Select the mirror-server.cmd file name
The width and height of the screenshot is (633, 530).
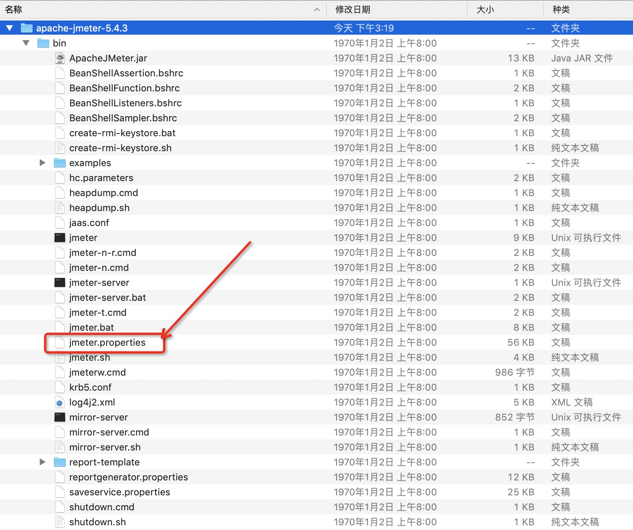109,432
